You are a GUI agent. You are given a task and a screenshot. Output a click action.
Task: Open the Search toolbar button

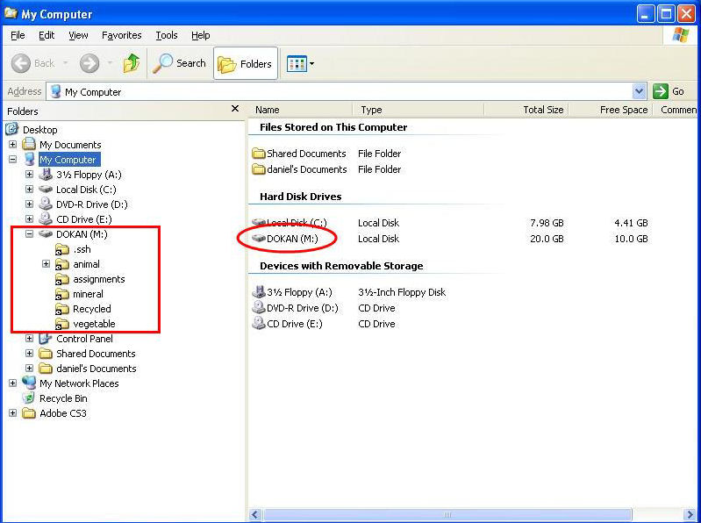[x=180, y=63]
